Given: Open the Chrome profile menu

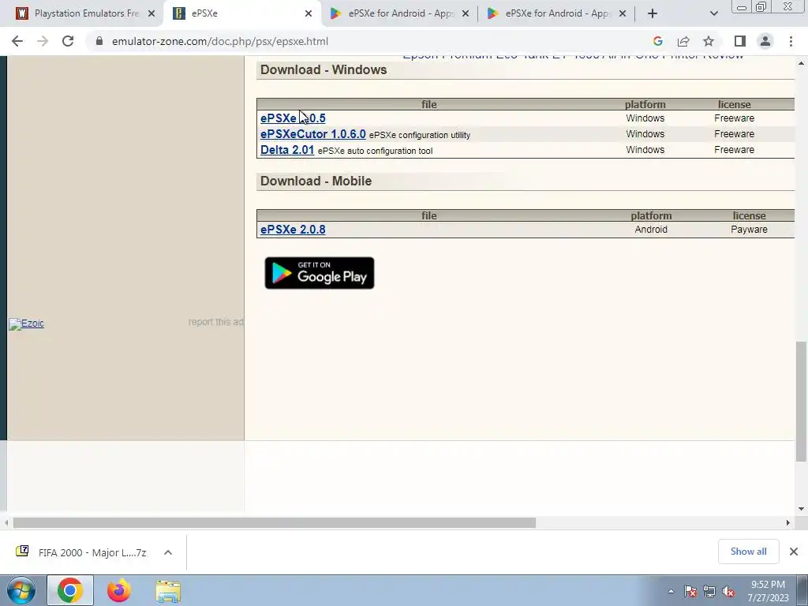Looking at the screenshot, I should pyautogui.click(x=765, y=41).
